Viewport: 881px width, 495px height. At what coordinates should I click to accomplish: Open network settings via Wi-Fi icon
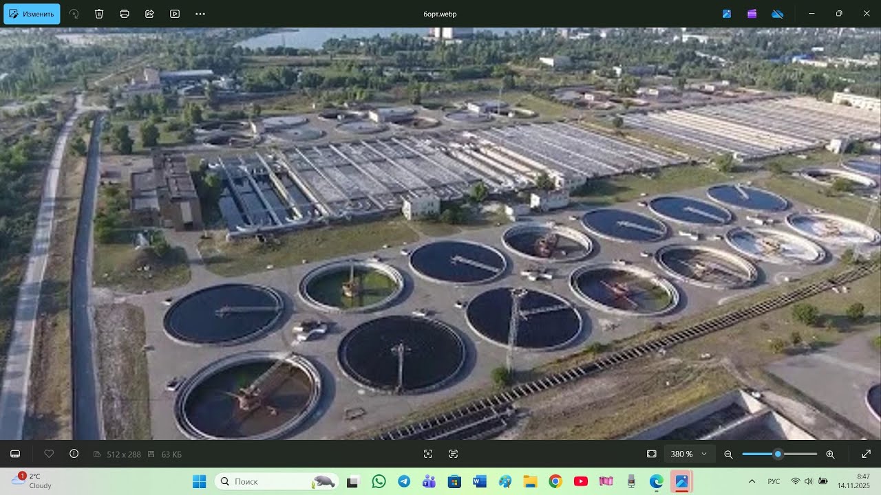pos(796,481)
